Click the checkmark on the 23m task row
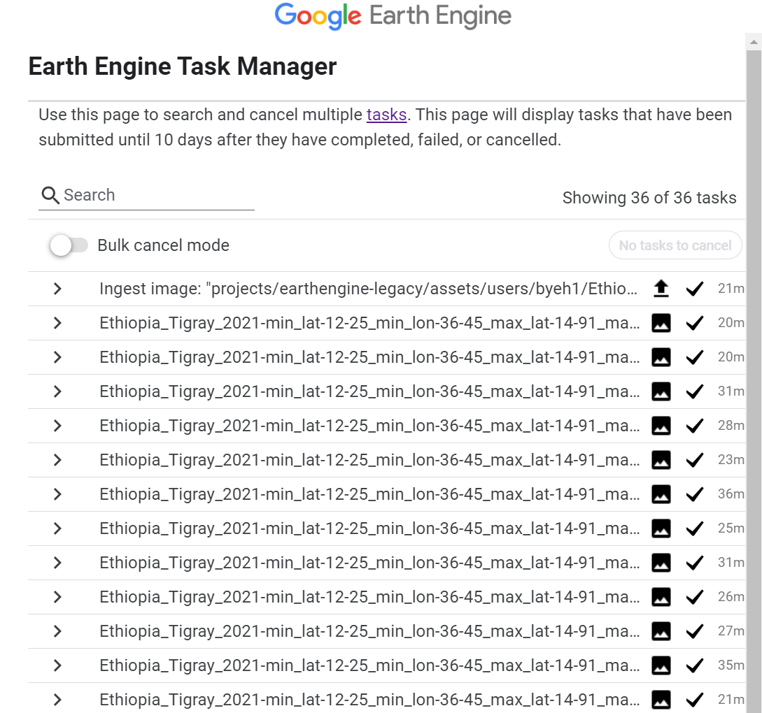This screenshot has width=762, height=713. click(694, 460)
